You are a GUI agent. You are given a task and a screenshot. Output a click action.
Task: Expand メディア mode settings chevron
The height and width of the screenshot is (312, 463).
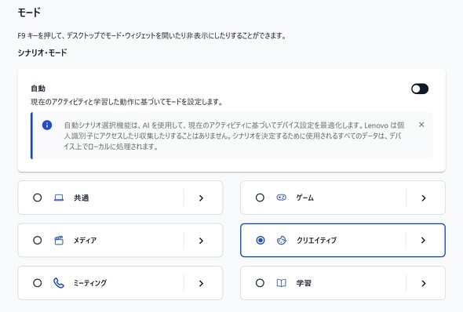point(201,241)
